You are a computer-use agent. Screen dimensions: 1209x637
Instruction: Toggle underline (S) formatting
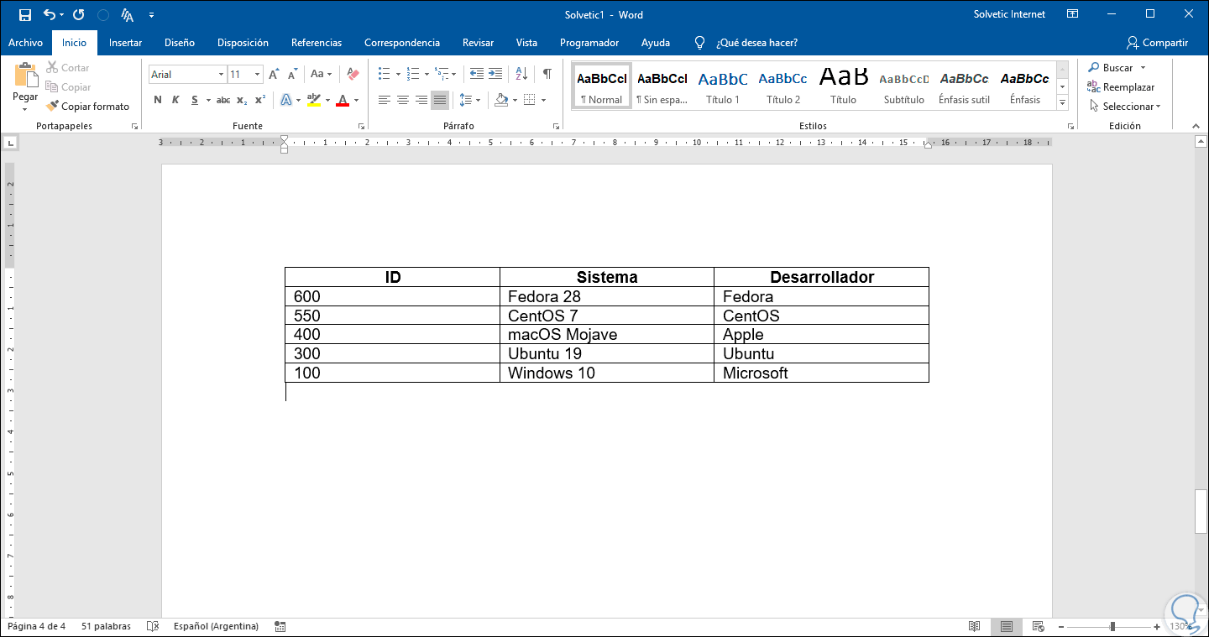pyautogui.click(x=195, y=100)
